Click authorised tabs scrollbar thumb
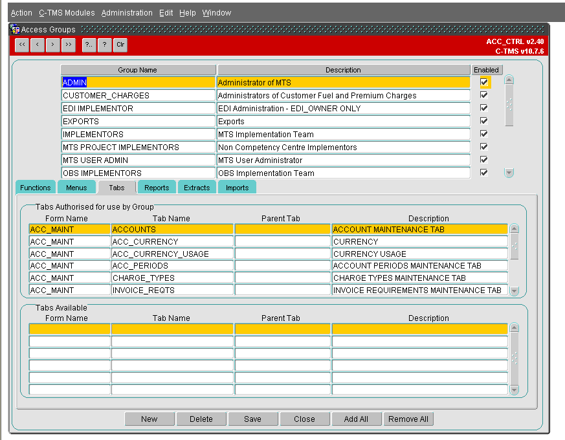The height and width of the screenshot is (440, 565). [x=514, y=247]
